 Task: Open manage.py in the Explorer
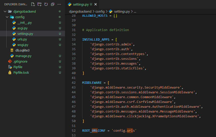coord(23,56)
